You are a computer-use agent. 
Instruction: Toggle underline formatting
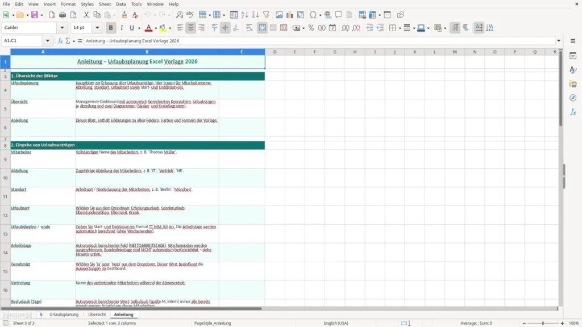[x=131, y=28]
